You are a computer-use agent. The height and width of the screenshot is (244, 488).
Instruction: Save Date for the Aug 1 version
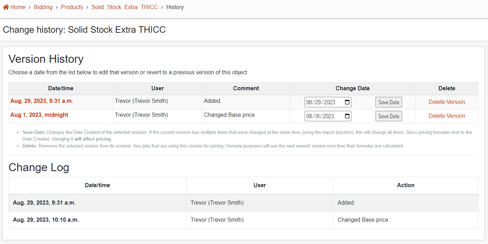point(388,116)
